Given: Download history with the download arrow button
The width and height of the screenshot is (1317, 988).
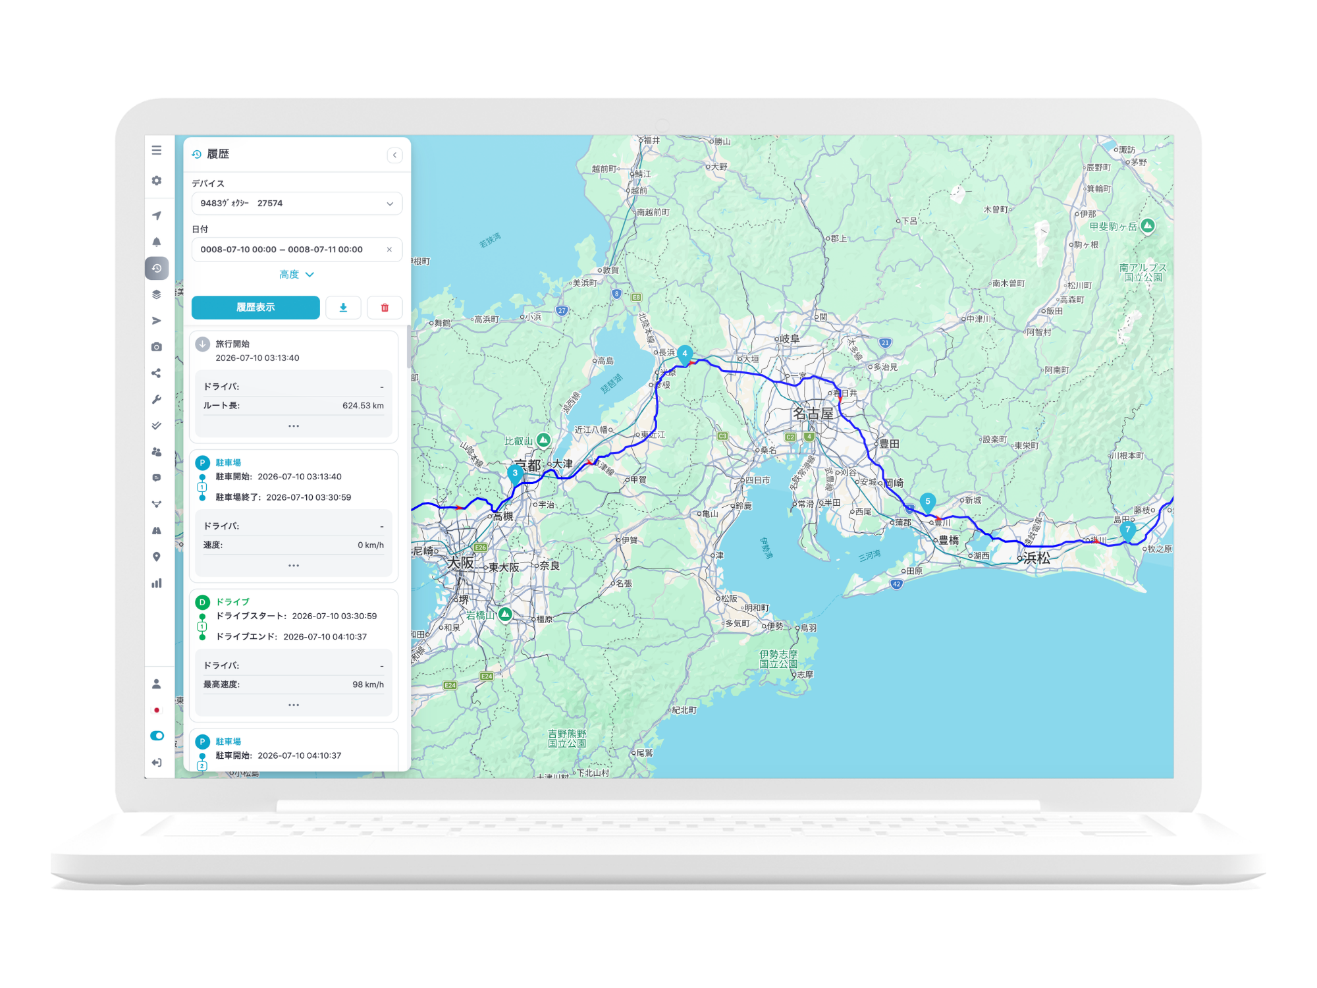Looking at the screenshot, I should tap(343, 308).
